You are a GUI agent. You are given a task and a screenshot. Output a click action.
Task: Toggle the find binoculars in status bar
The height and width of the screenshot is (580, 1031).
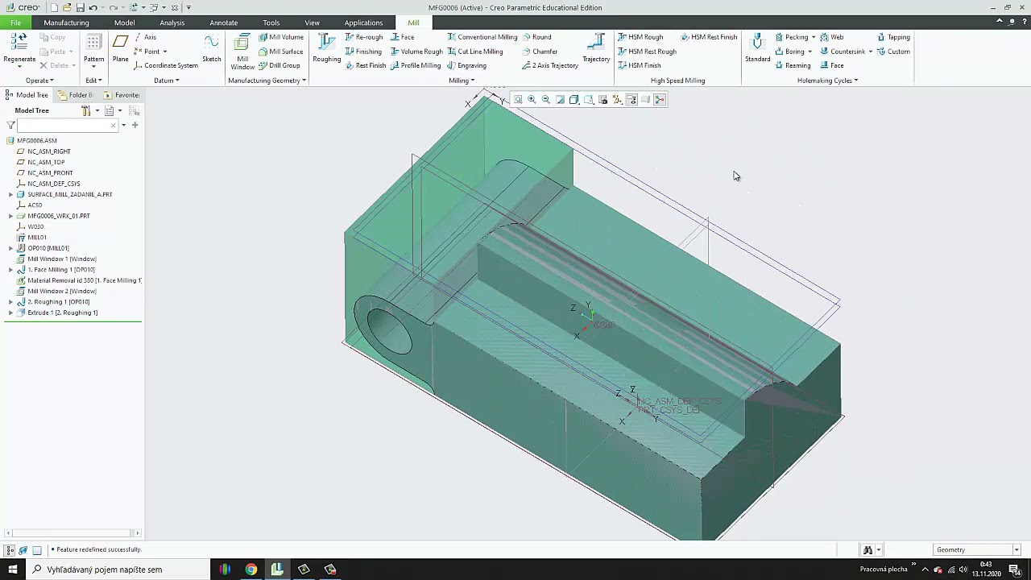pyautogui.click(x=867, y=550)
